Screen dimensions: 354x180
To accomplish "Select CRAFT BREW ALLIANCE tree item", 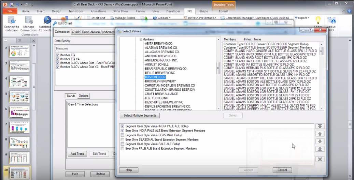I will (161, 94).
